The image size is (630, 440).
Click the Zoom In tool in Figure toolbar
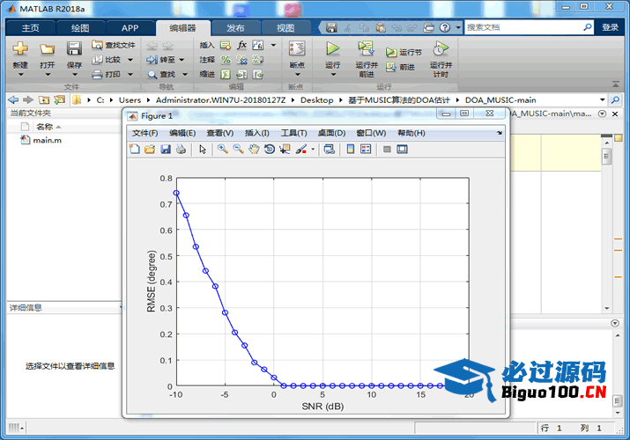click(x=223, y=150)
